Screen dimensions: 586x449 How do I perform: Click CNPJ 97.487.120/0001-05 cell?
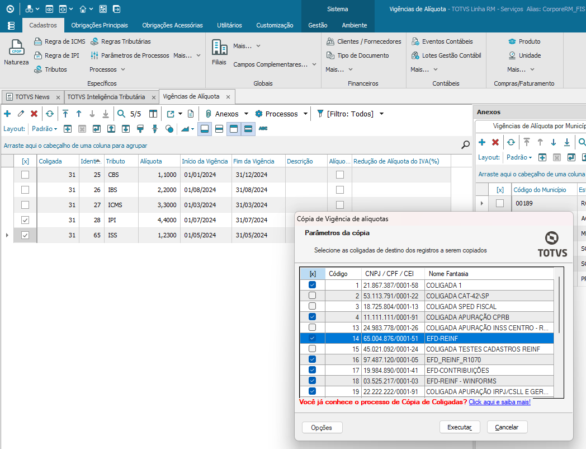393,359
